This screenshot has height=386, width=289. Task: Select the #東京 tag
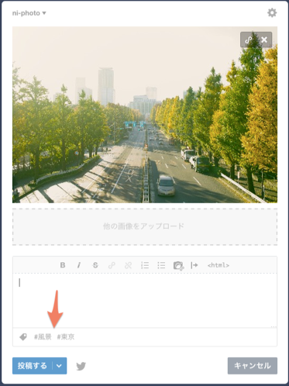coord(66,337)
